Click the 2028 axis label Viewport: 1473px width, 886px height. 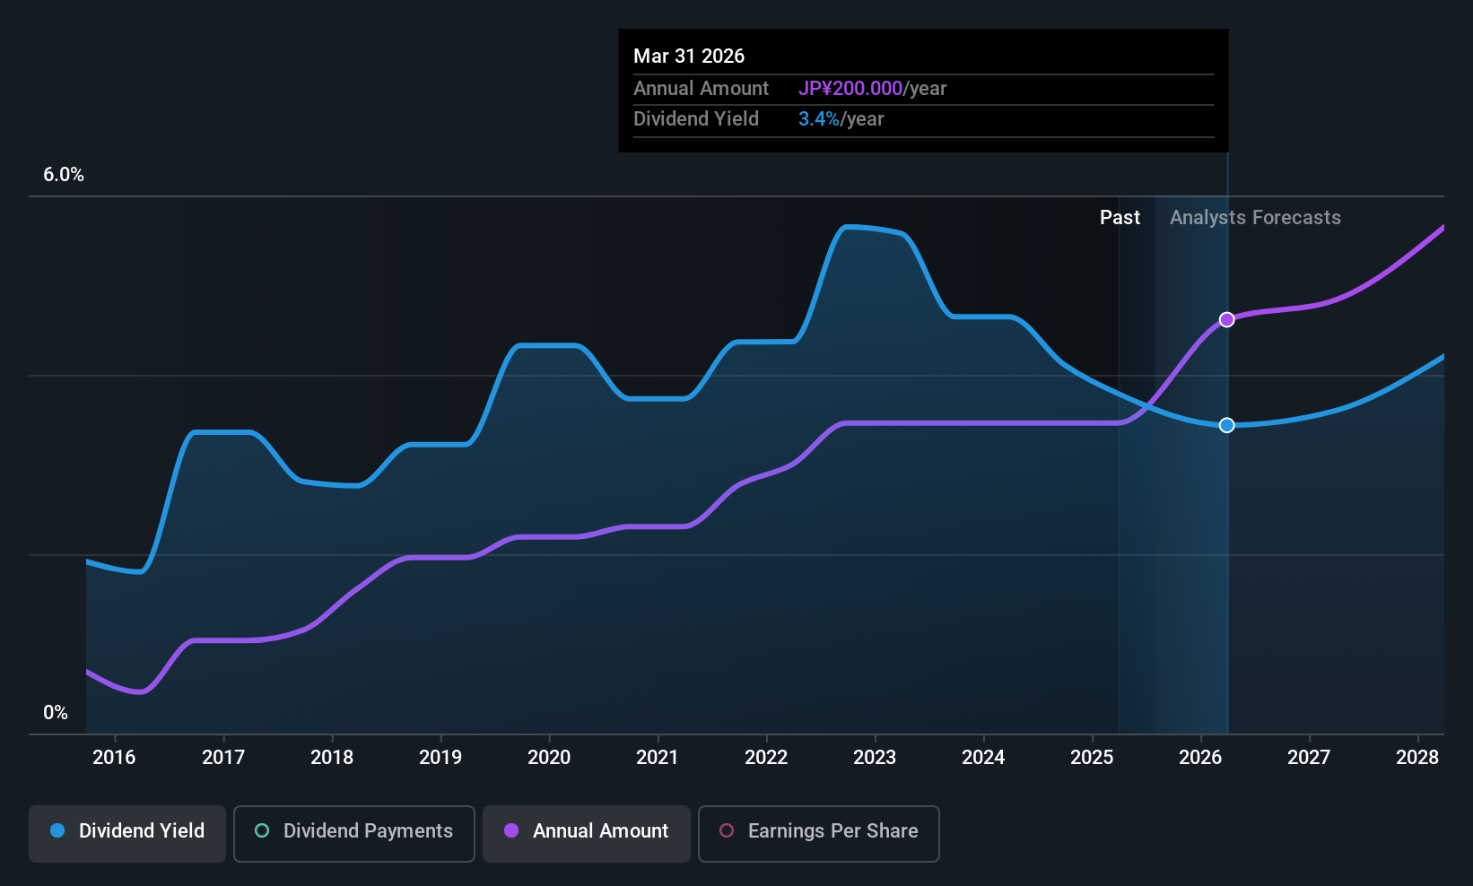[1417, 758]
